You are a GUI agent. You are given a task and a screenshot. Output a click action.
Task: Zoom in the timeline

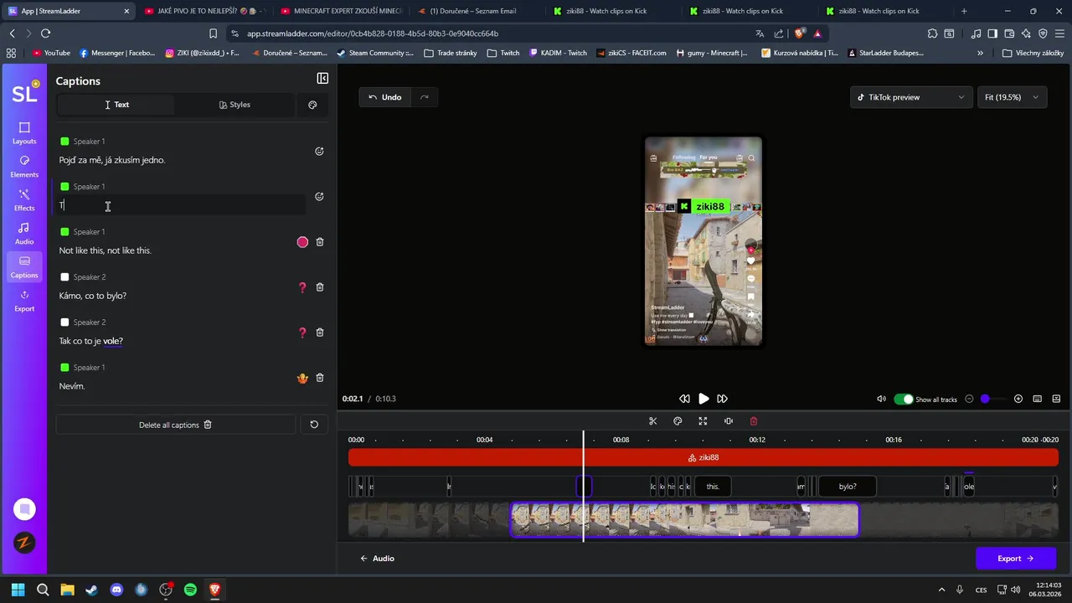(1018, 399)
